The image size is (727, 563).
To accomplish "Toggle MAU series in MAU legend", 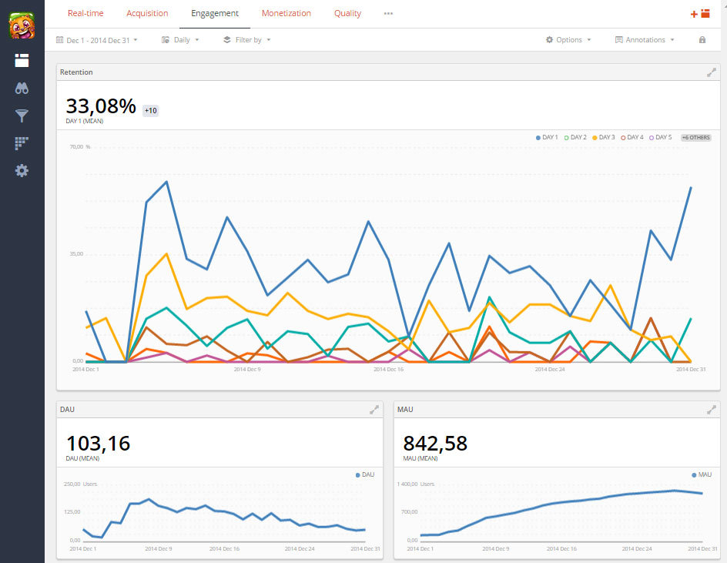I will [702, 475].
